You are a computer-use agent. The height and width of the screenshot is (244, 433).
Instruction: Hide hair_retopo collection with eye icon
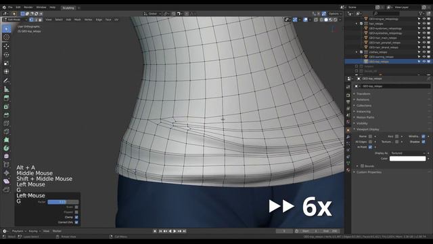click(x=424, y=24)
